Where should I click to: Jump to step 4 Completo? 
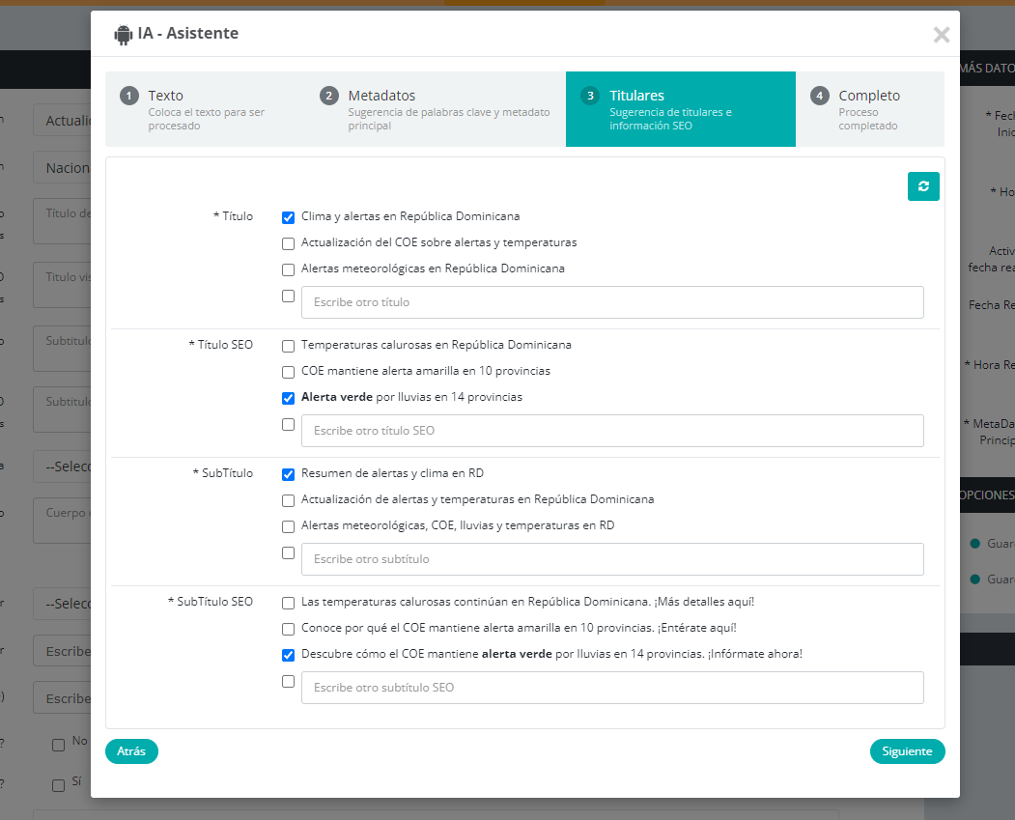[x=869, y=109]
